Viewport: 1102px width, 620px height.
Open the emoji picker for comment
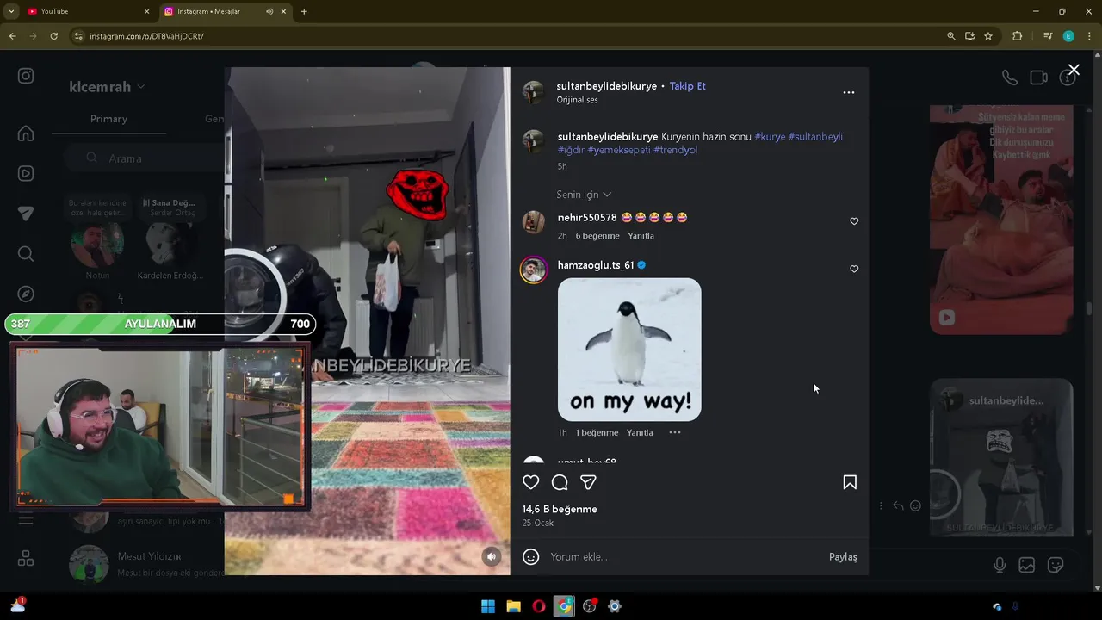pyautogui.click(x=531, y=557)
